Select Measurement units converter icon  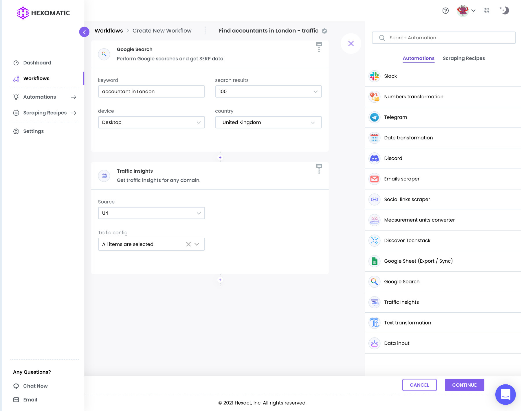(x=375, y=220)
